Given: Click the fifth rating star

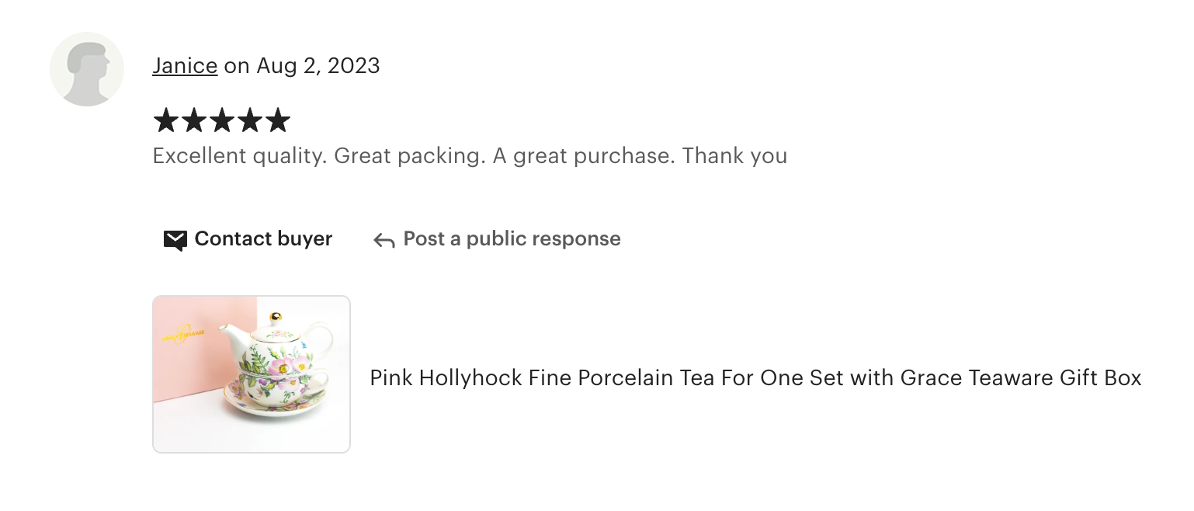Looking at the screenshot, I should (x=278, y=121).
